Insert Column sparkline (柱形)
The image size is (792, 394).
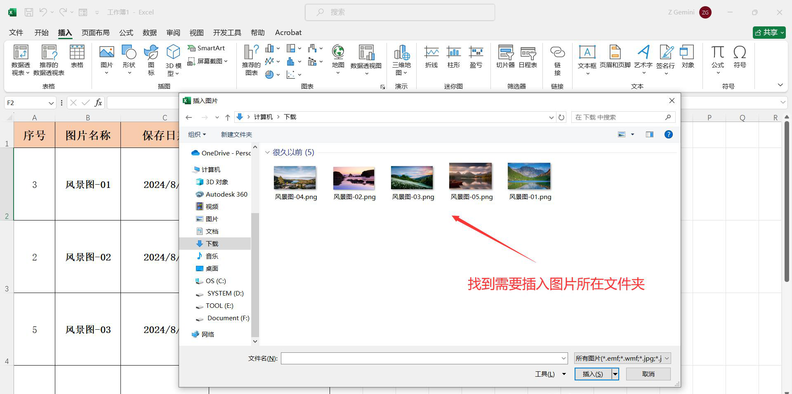(x=454, y=56)
